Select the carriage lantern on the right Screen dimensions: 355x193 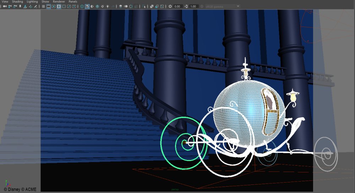pyautogui.click(x=293, y=96)
